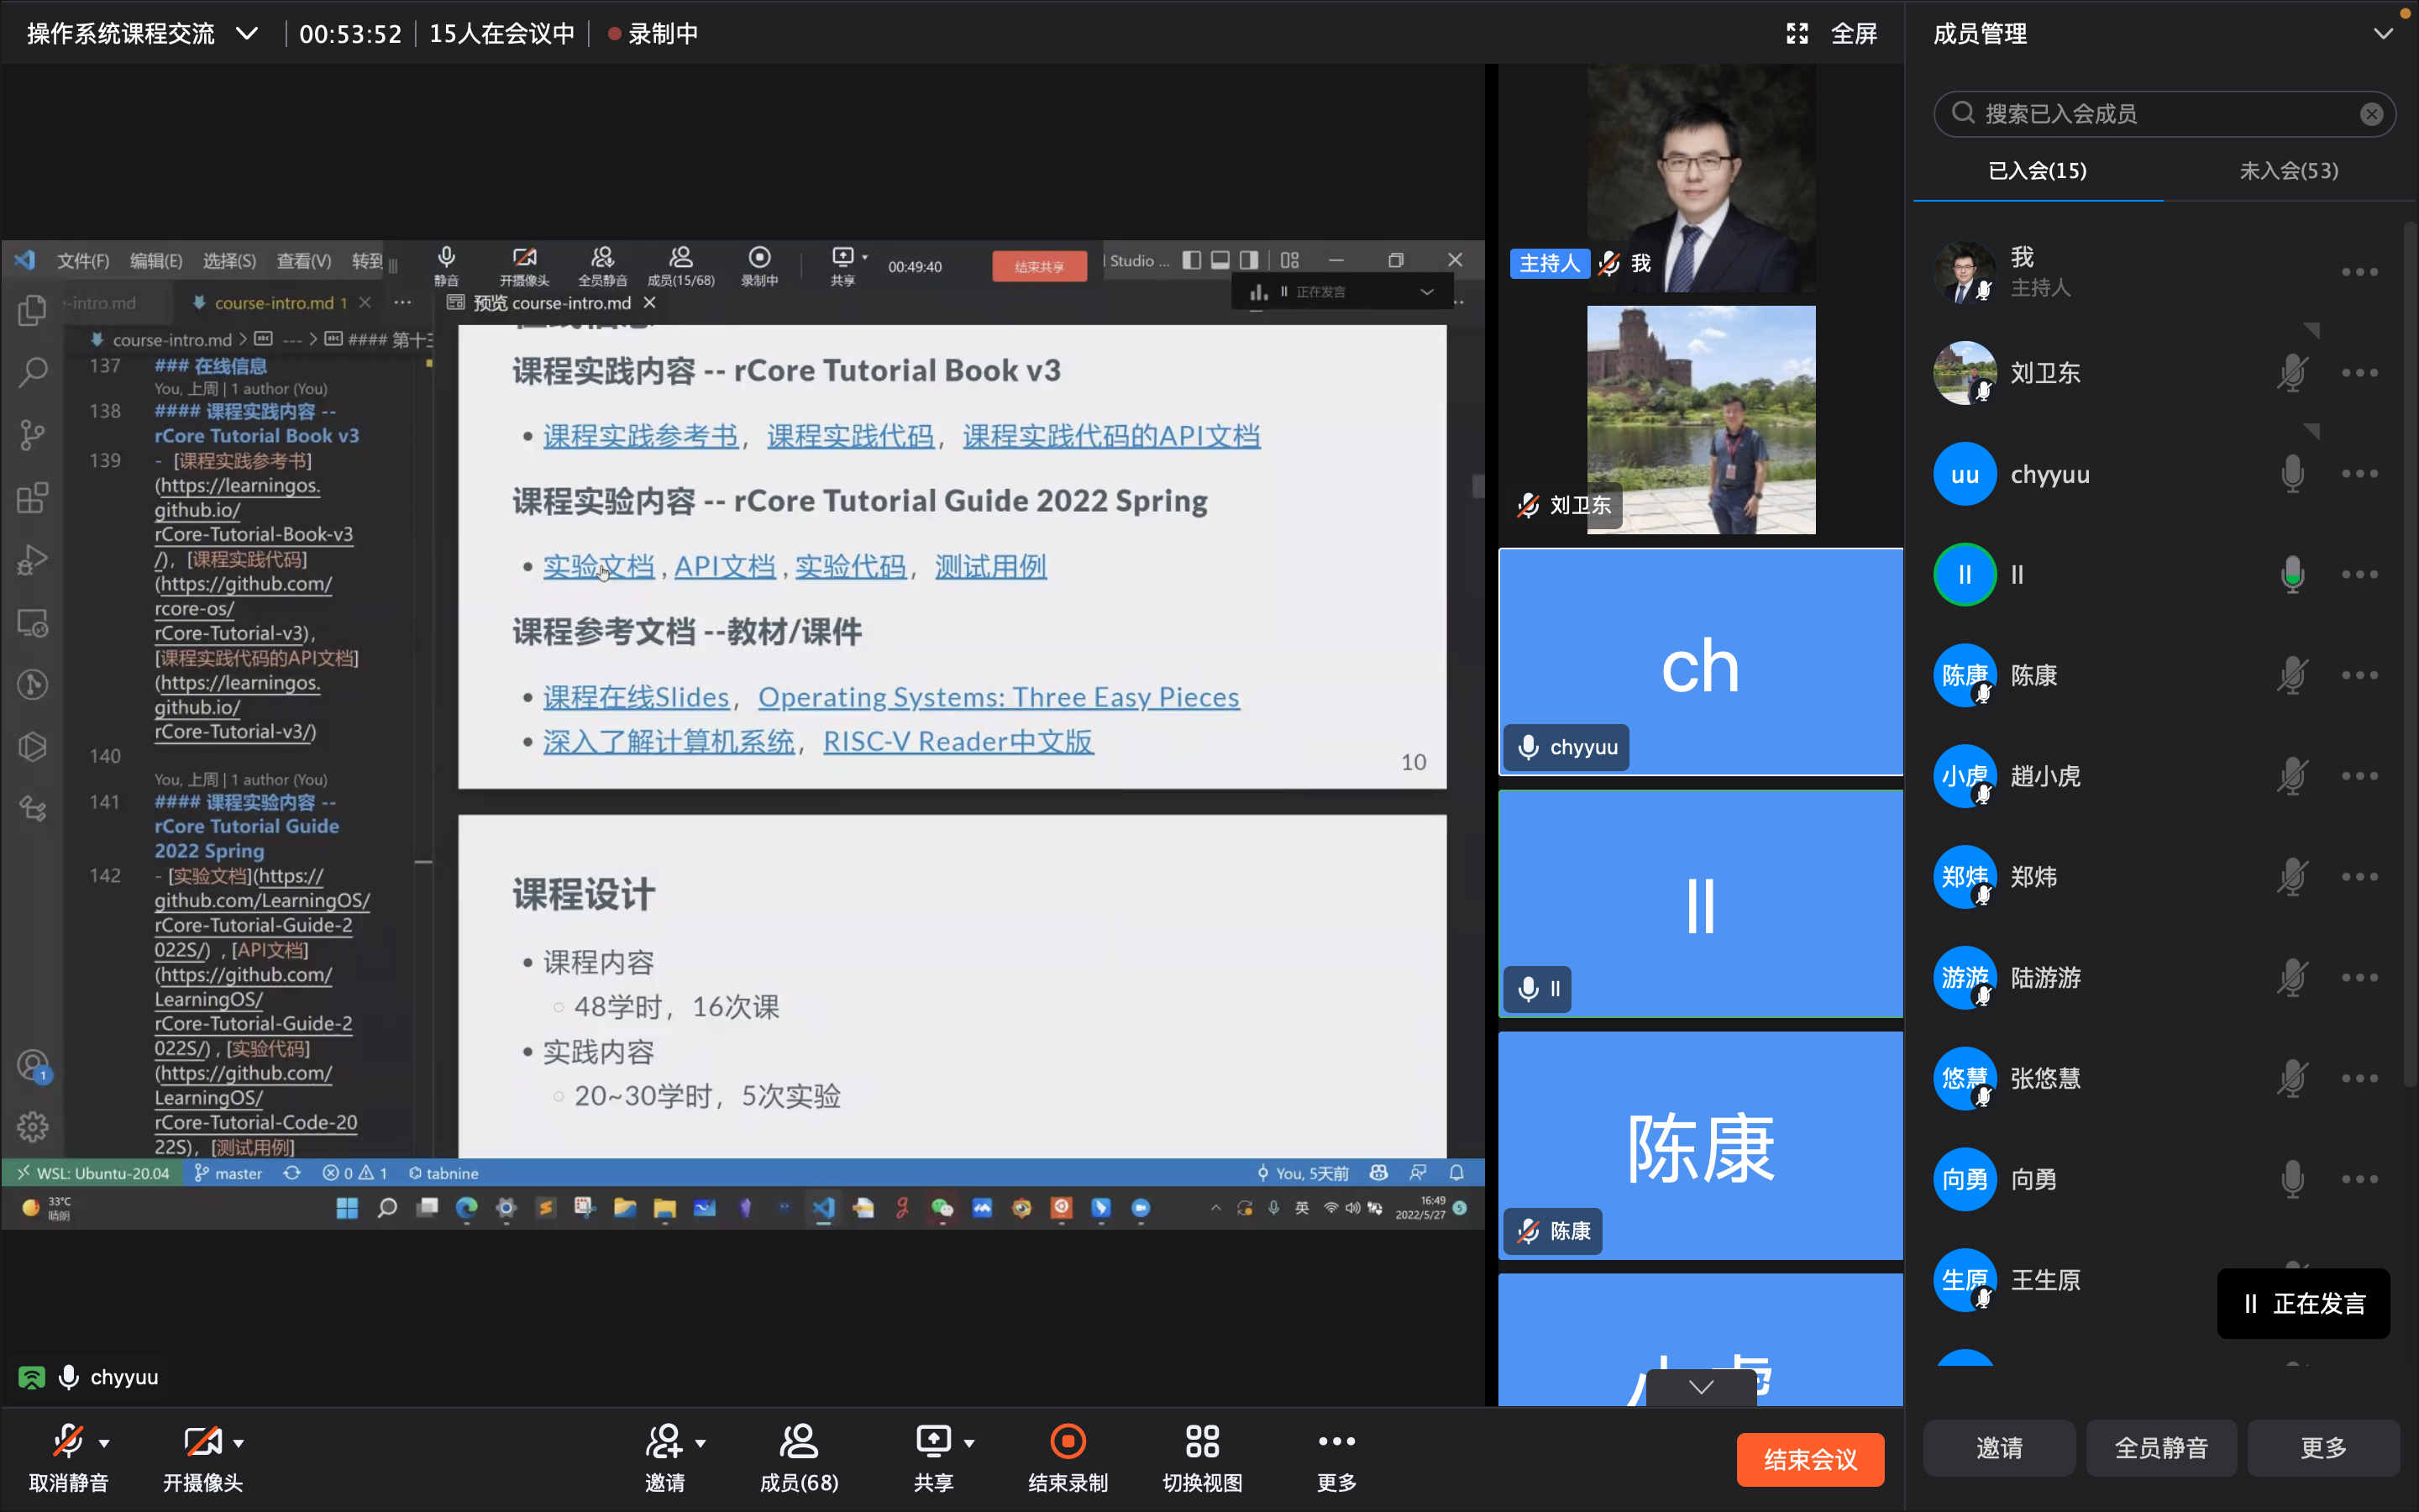
Task: Click WeChat icon in shared taskbar
Action: point(942,1208)
